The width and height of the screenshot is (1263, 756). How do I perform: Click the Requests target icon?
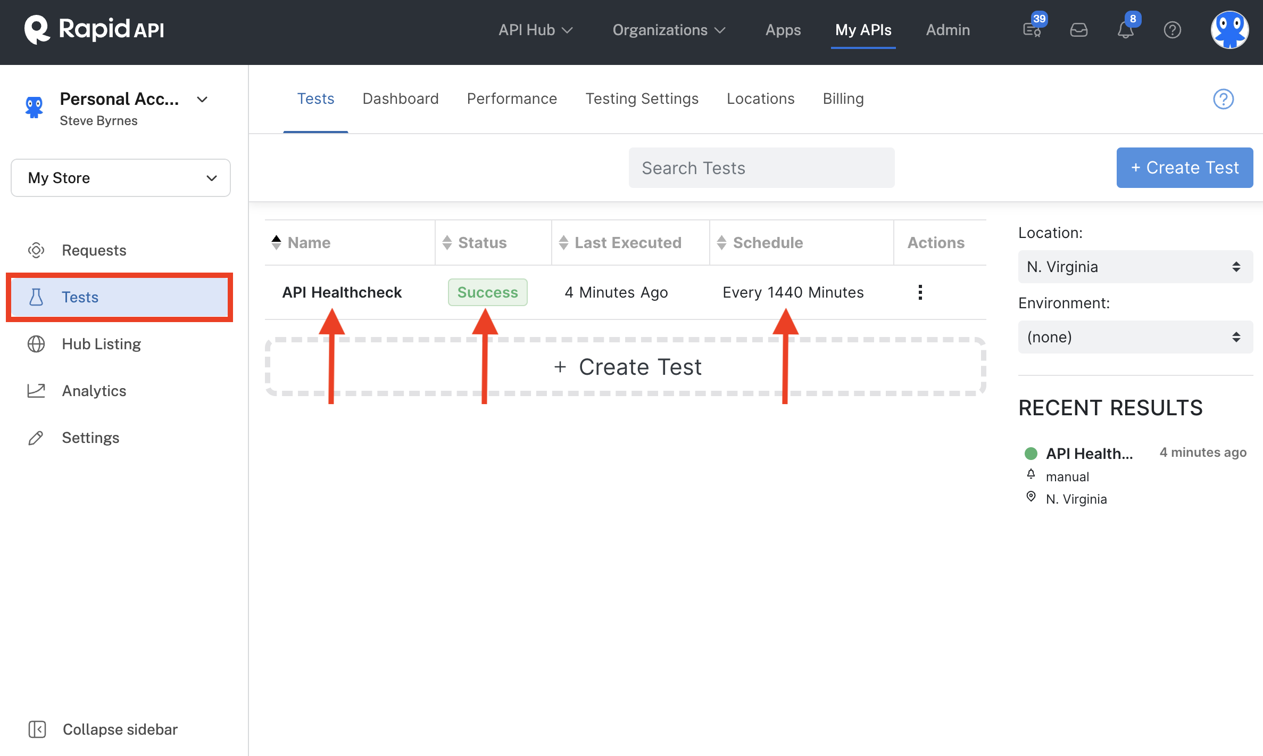(36, 250)
